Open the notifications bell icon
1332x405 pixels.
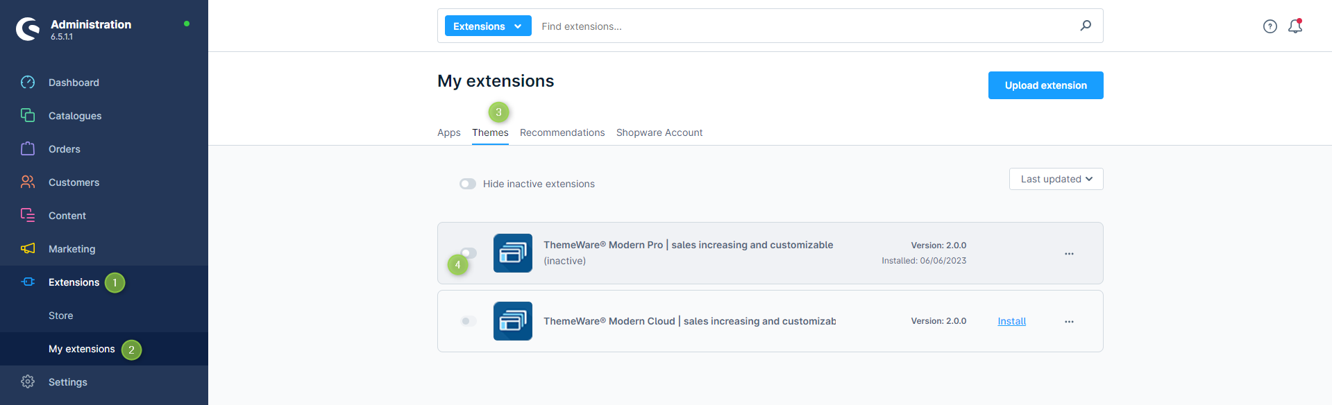[x=1295, y=26]
